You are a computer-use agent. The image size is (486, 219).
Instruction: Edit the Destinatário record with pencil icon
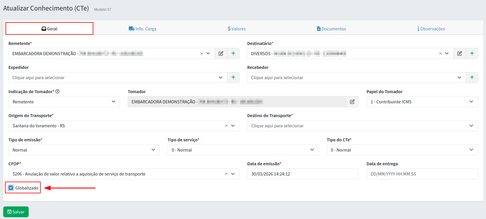tap(460, 53)
